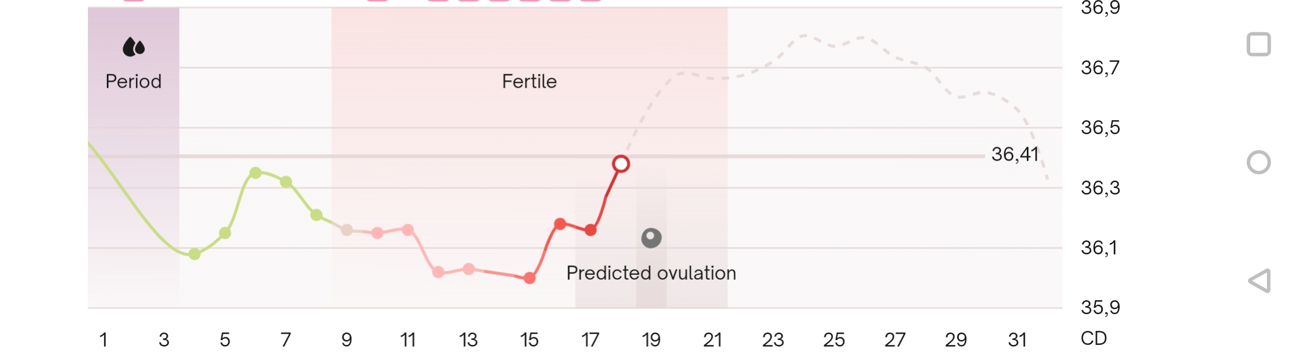Tap the "Predicted ovulation" text label

point(651,273)
